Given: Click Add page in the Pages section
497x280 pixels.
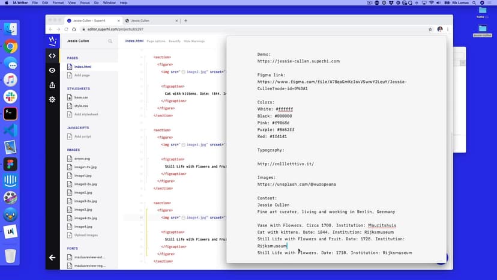Looking at the screenshot, I should coord(82,75).
